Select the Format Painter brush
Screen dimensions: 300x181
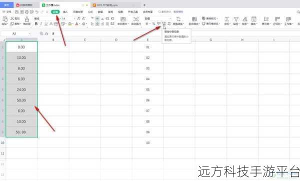(x=27, y=19)
